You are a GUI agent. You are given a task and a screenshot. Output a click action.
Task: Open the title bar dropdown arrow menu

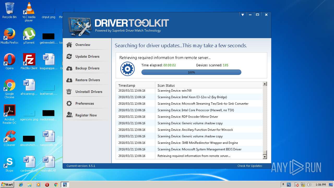(243, 15)
